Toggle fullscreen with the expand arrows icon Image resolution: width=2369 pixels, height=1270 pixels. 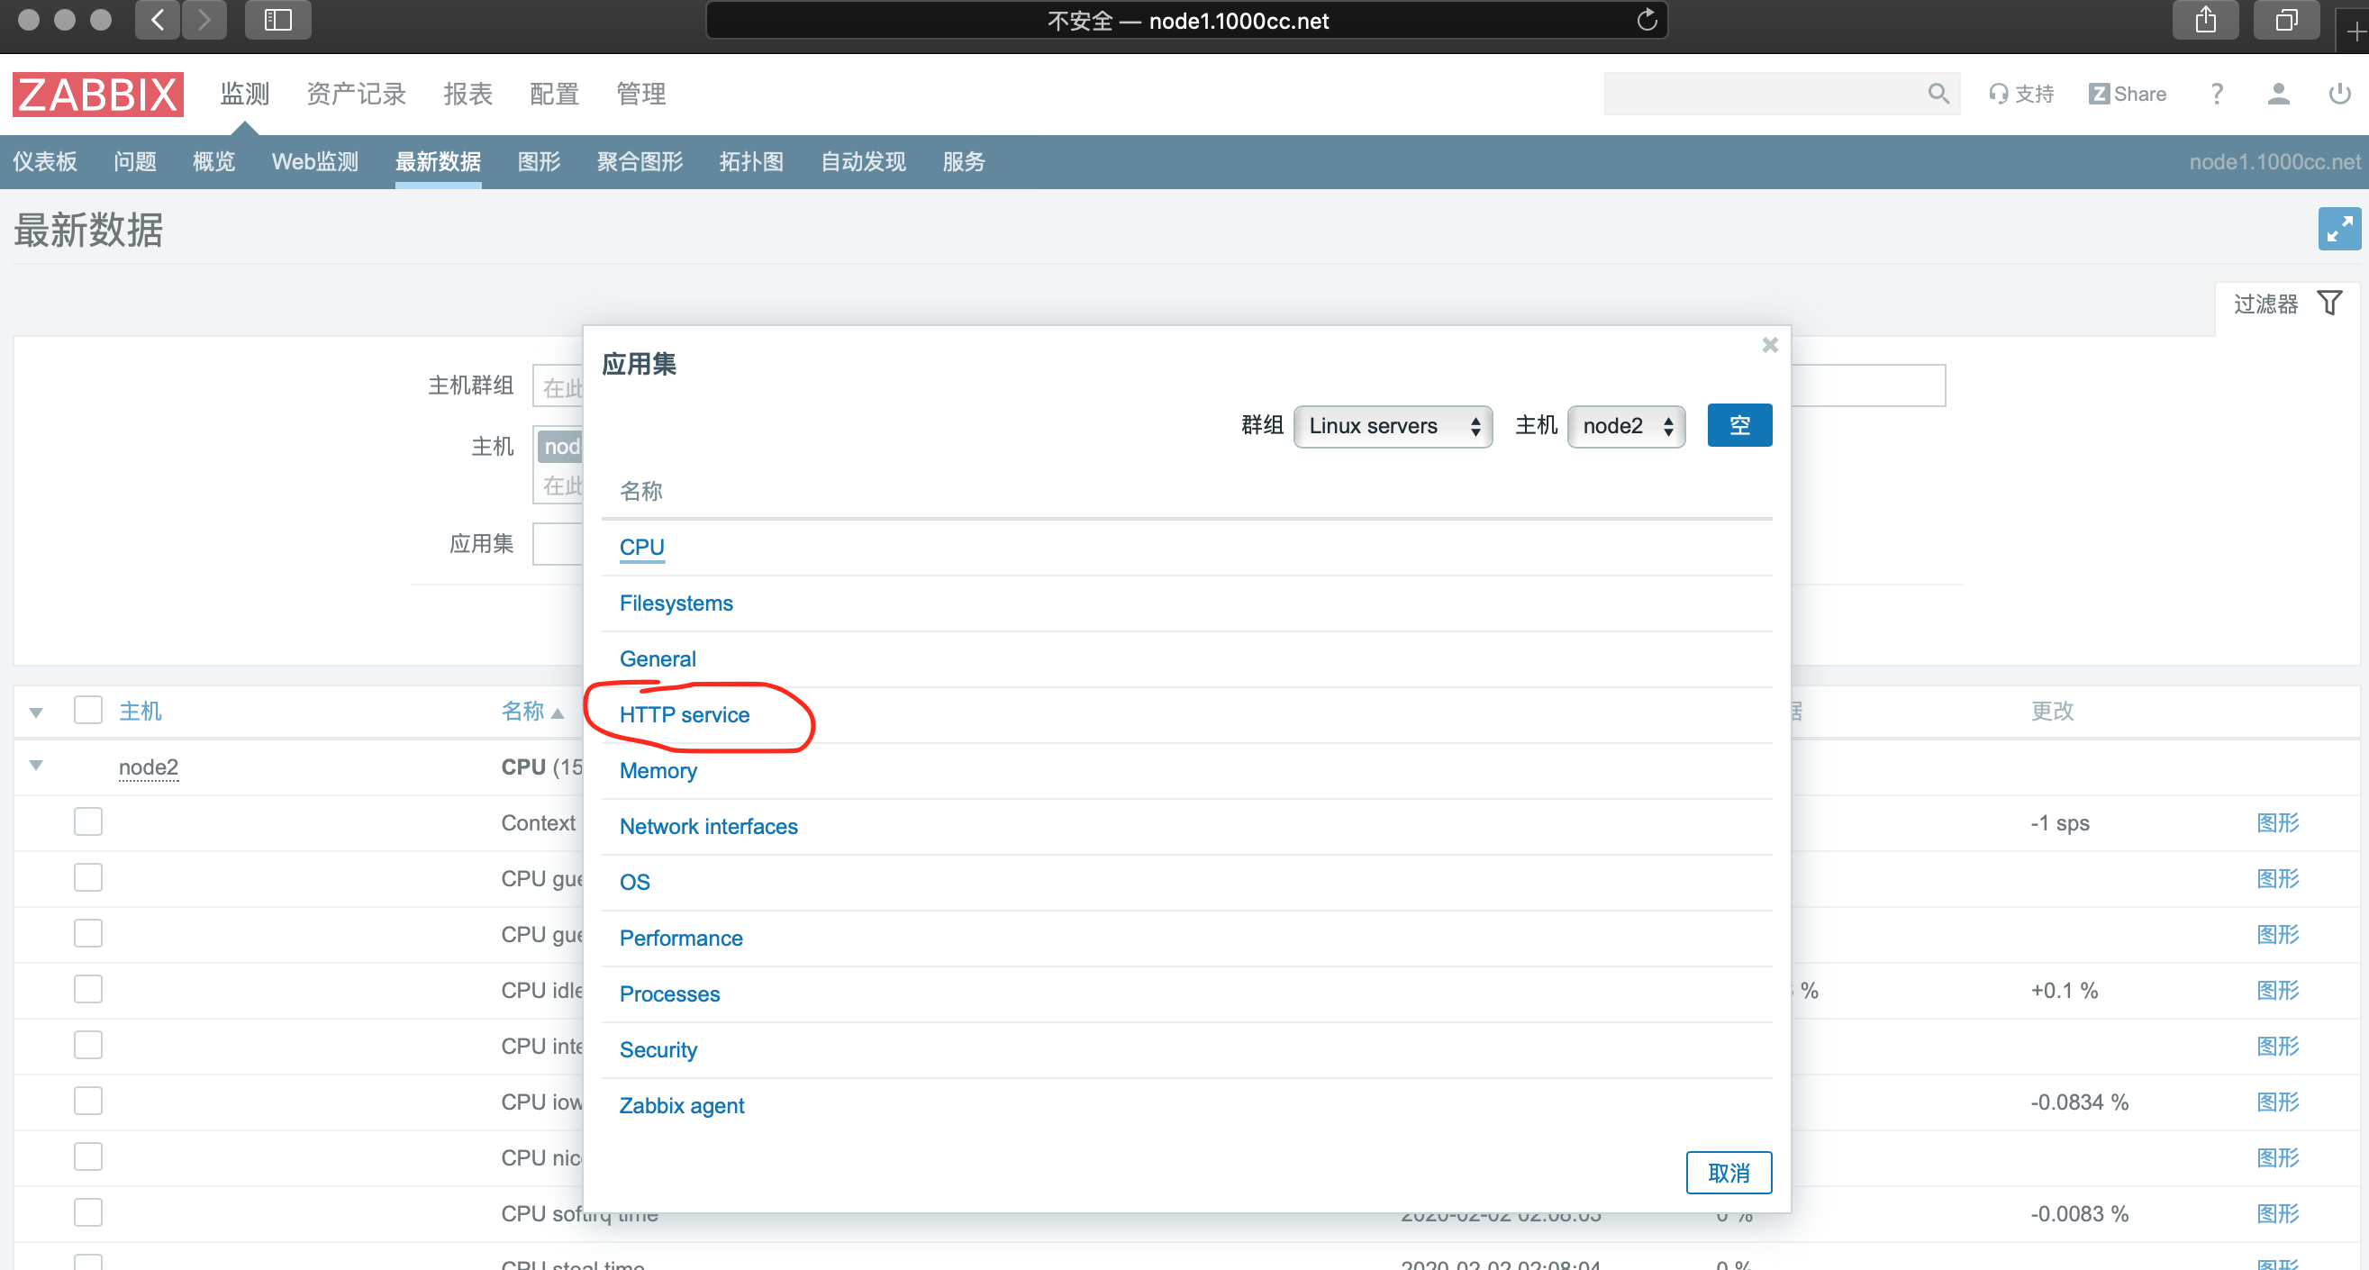(x=2338, y=229)
